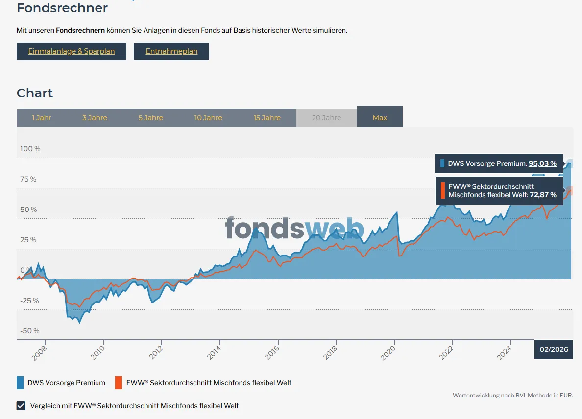Viewport: 582px width, 419px height.
Task: Select the Max chart period
Action: tap(380, 117)
